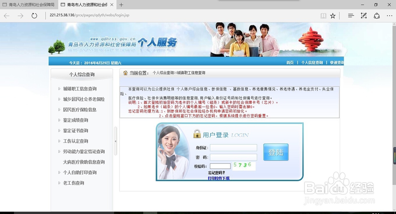Expand arrow beside 鉴定成绩查询

click(x=59, y=120)
